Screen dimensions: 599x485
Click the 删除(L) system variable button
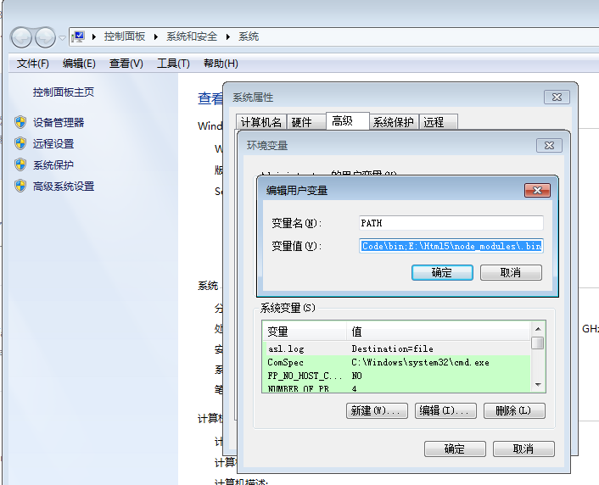[514, 411]
